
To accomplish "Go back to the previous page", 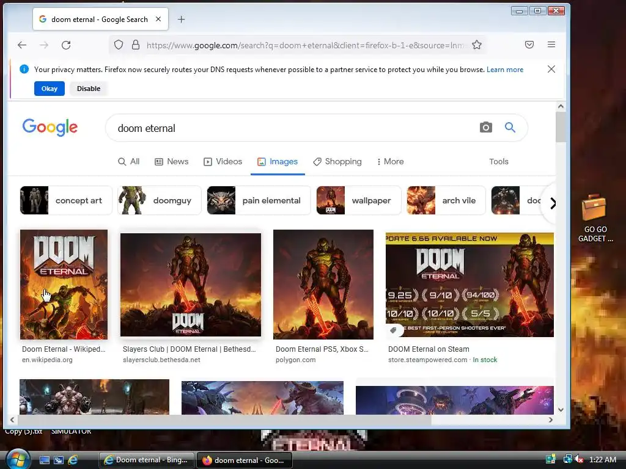I will [x=22, y=45].
